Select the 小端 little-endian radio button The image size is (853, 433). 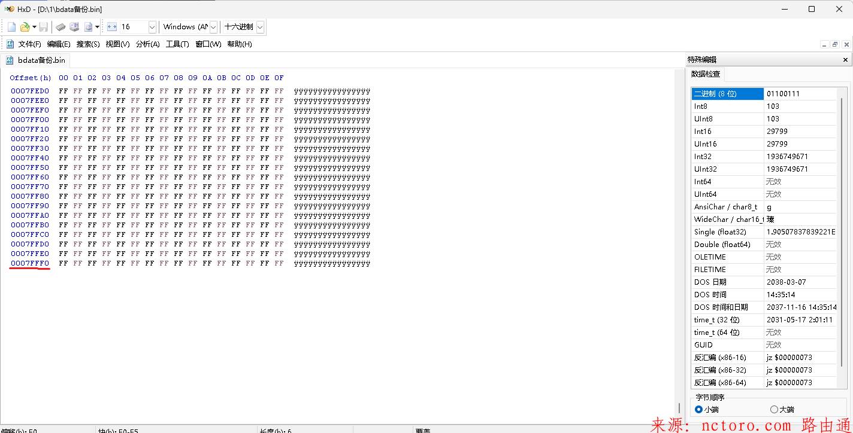(x=698, y=410)
